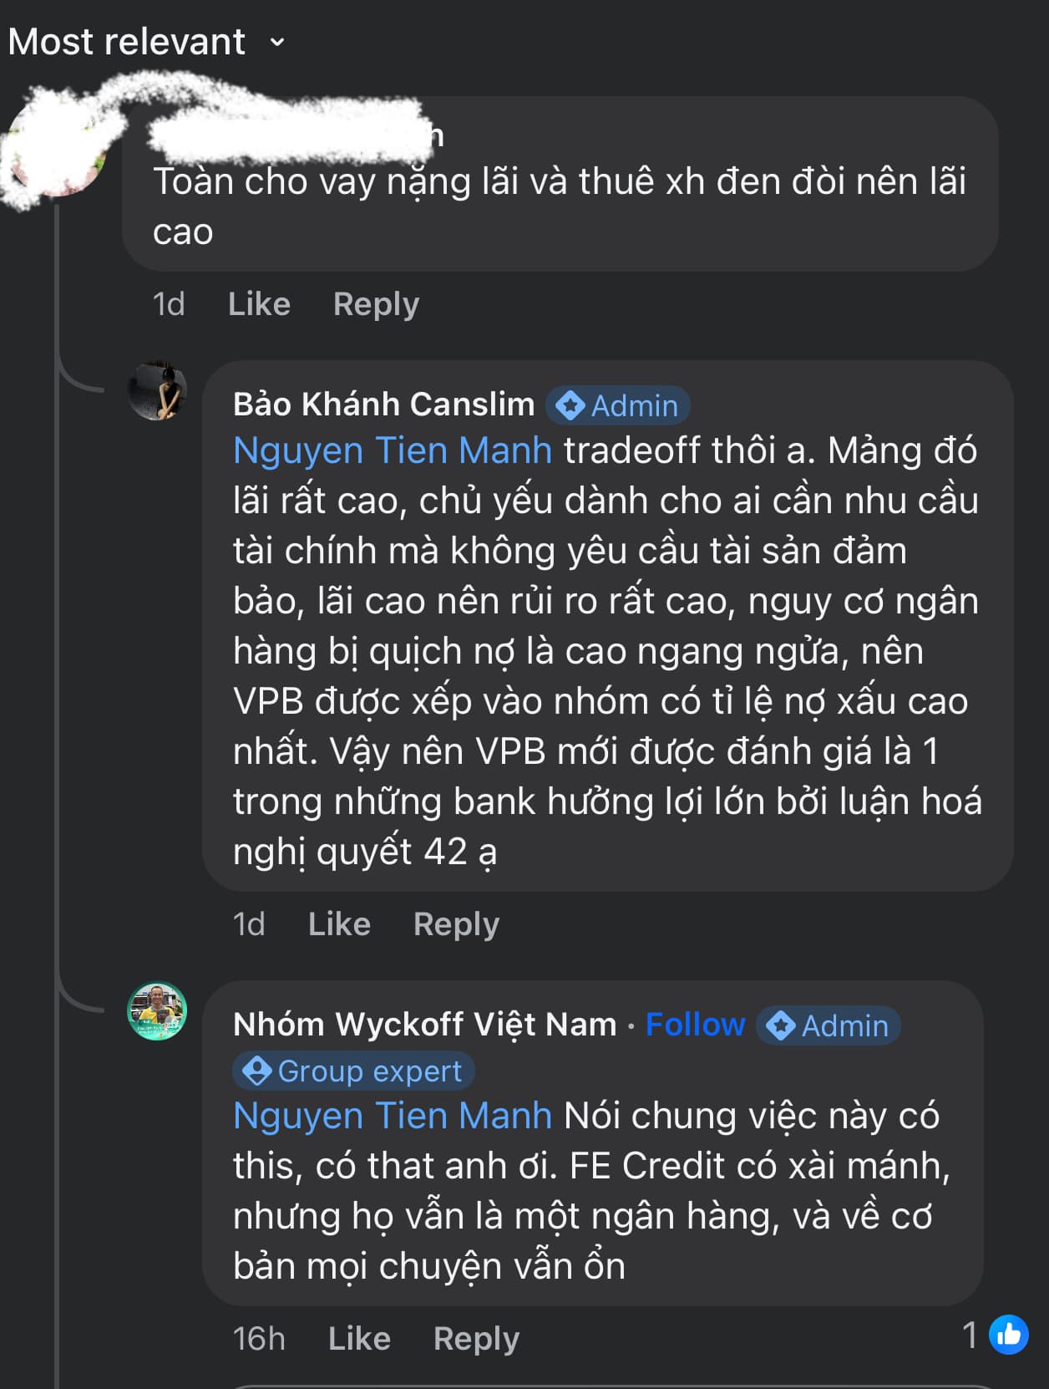Click the 1d timestamp under top comment
Viewport: 1049px width, 1389px height.
pyautogui.click(x=169, y=304)
